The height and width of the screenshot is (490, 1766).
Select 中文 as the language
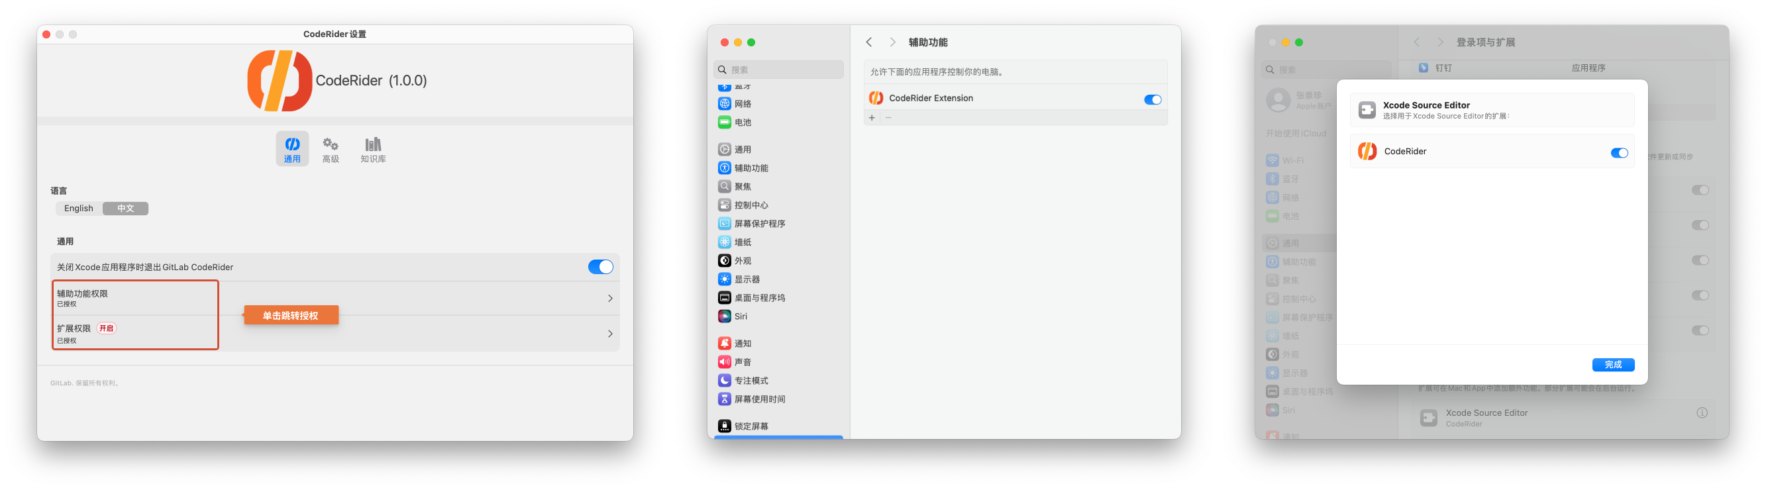[x=125, y=209]
